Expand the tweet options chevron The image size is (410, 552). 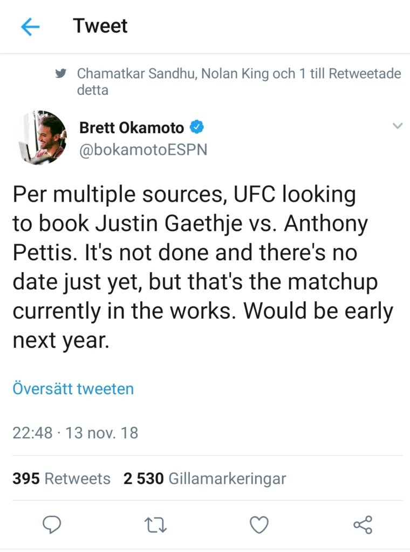pyautogui.click(x=397, y=126)
